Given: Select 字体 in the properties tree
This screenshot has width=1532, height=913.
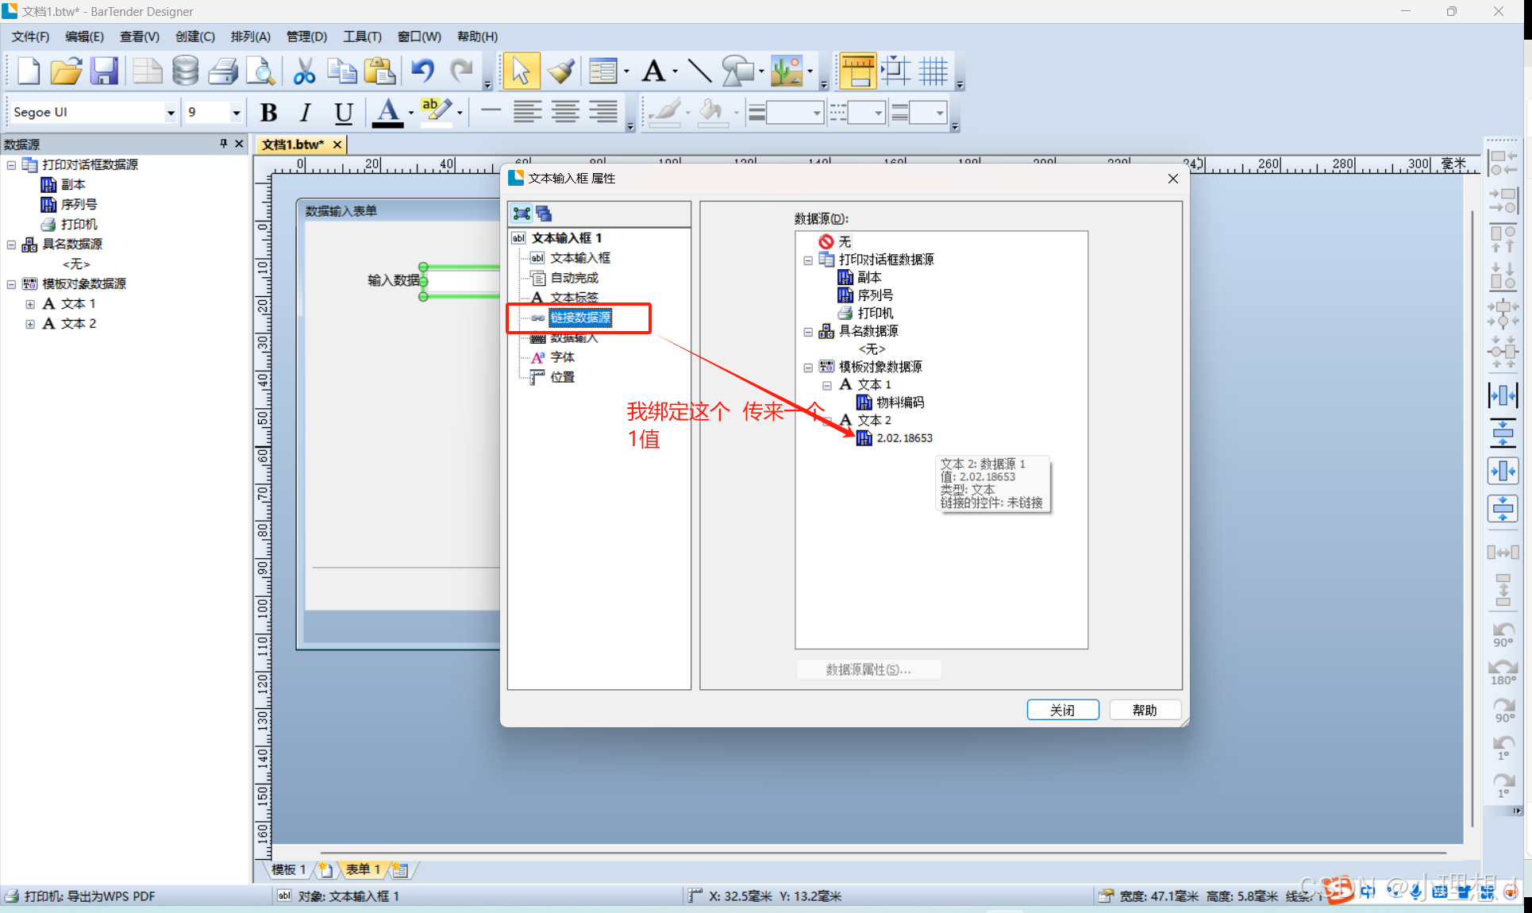Looking at the screenshot, I should [562, 357].
